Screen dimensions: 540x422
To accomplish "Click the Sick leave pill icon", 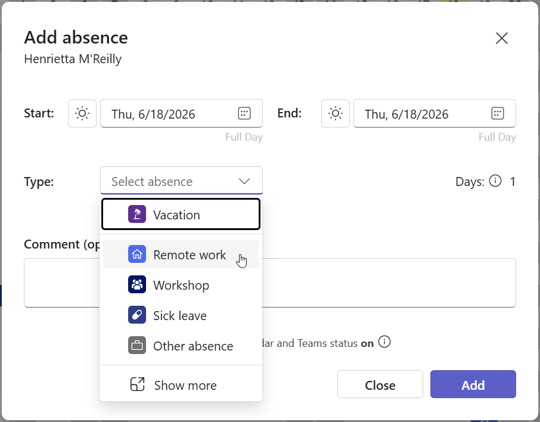I will tap(137, 315).
